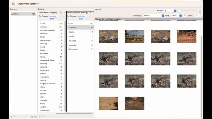This screenshot has height=119, width=212.
Task: Click the Limit stepper arrows
Action: (201, 16)
